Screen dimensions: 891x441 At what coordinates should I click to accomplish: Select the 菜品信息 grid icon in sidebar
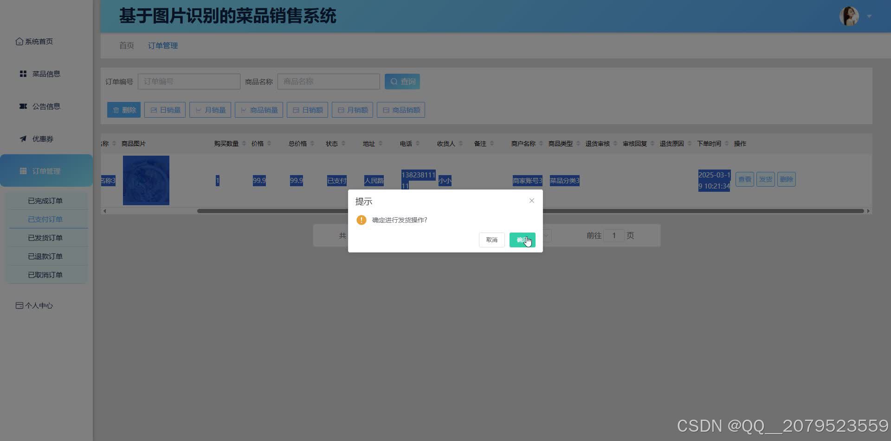tap(23, 73)
